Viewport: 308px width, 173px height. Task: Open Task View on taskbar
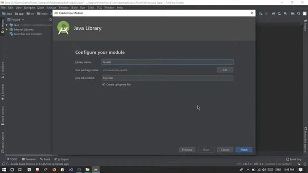(x=20, y=170)
